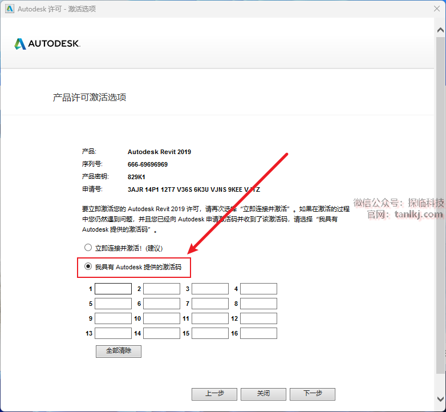Viewport: 446px width, 412px height.
Task: Click the request code starting 3AJR
Action: pyautogui.click(x=194, y=189)
